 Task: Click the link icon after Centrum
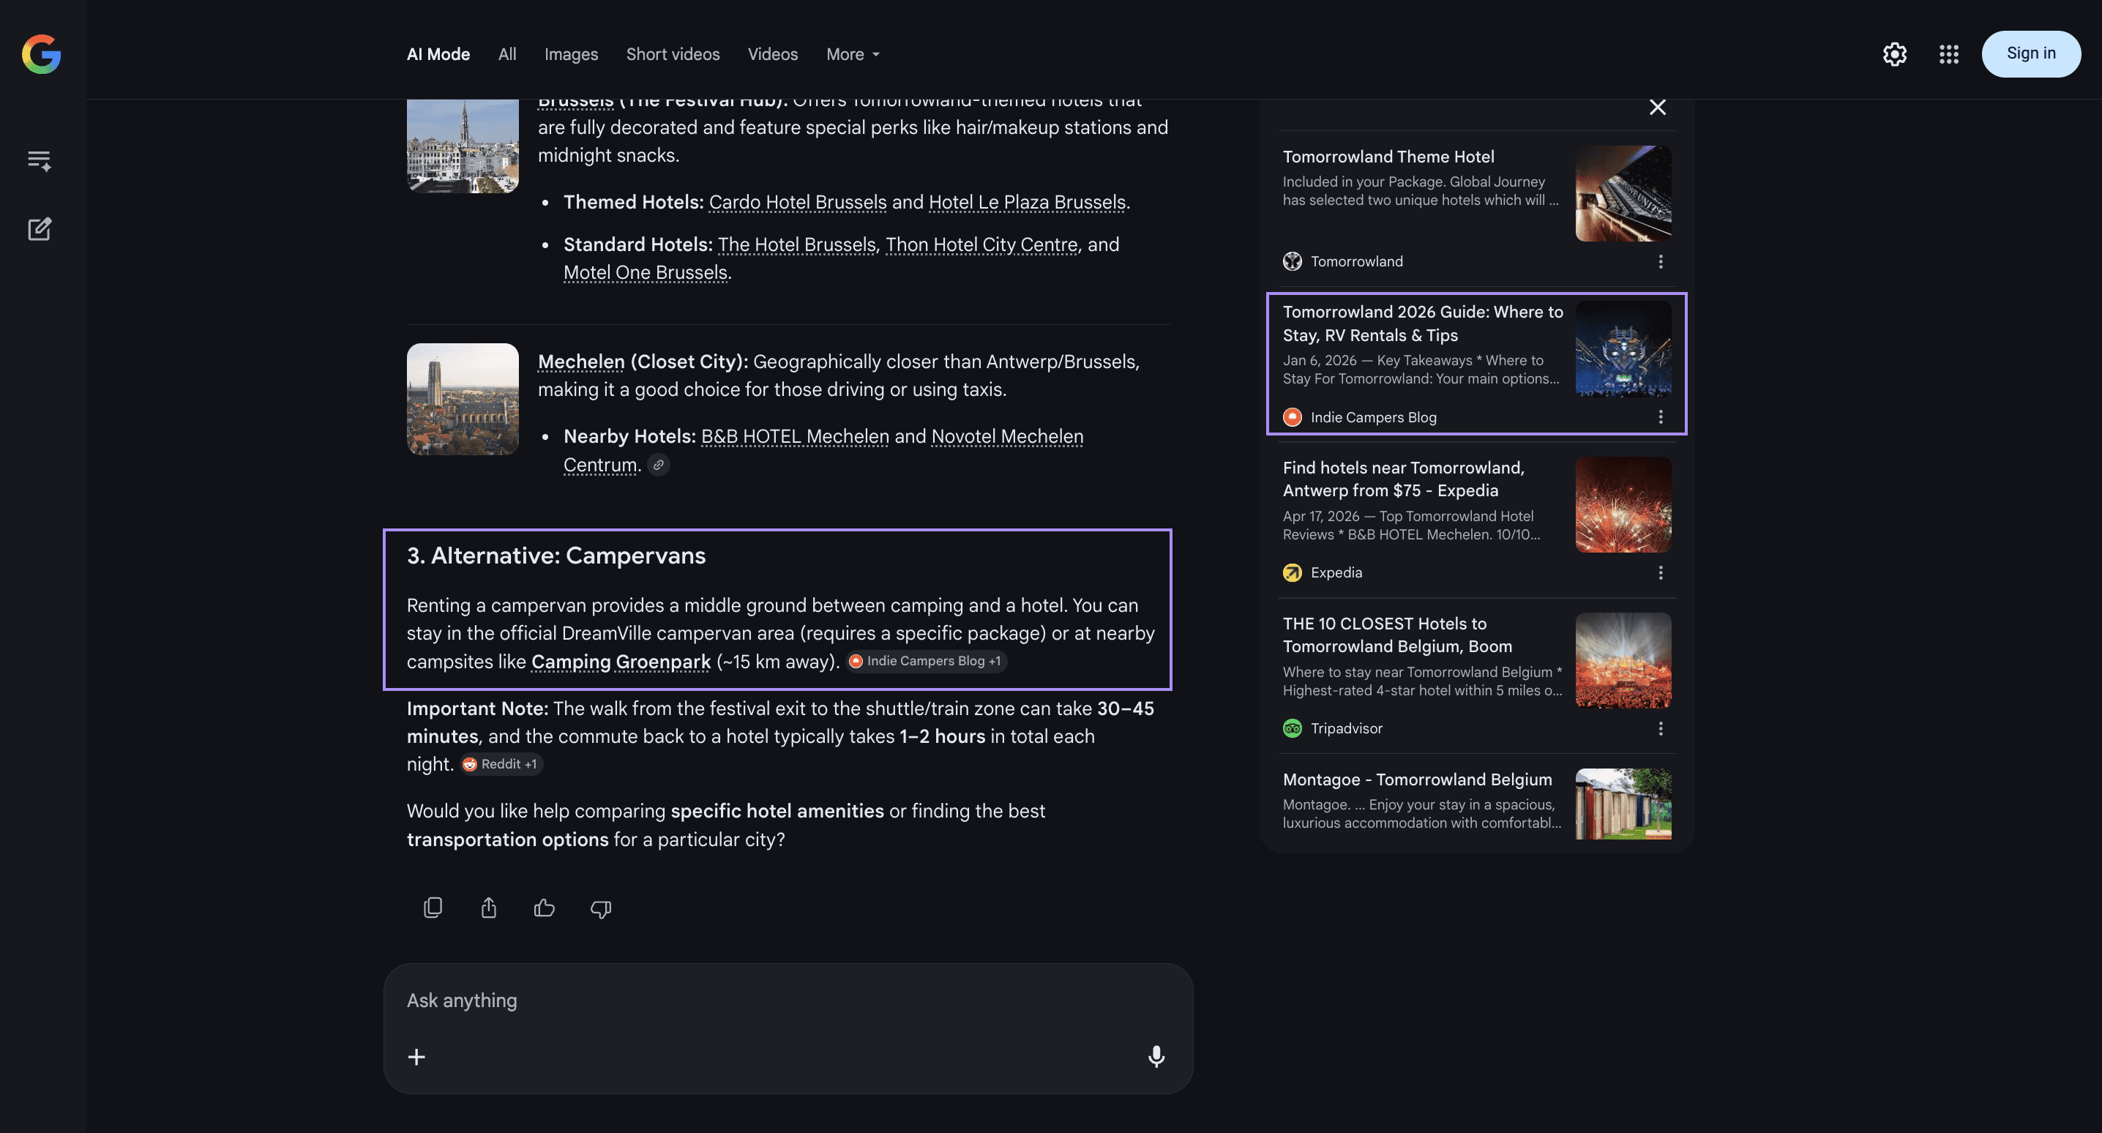(x=659, y=465)
